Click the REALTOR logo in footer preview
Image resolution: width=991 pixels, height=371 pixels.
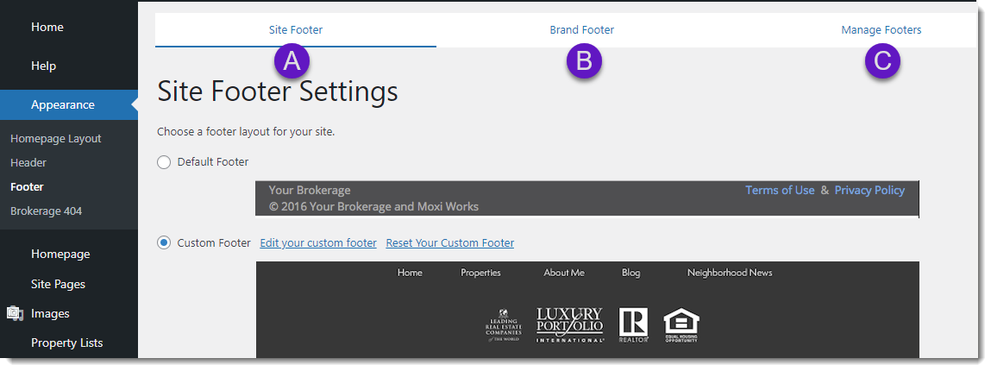click(633, 324)
